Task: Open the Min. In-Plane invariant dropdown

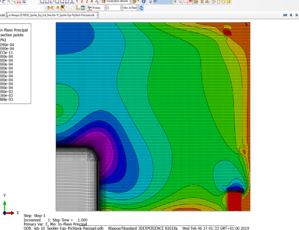Action: [x=131, y=8]
